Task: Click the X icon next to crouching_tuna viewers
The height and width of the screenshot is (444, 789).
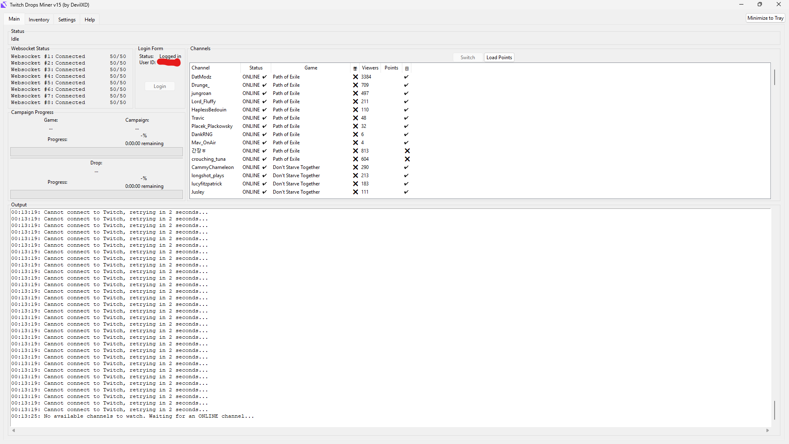Action: [355, 159]
